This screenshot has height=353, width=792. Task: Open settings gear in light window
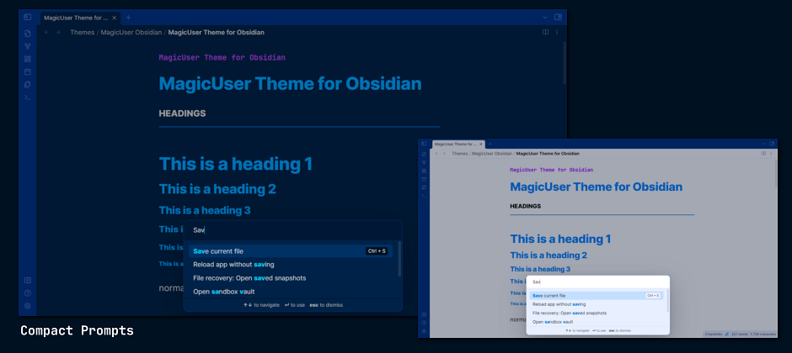click(x=424, y=331)
